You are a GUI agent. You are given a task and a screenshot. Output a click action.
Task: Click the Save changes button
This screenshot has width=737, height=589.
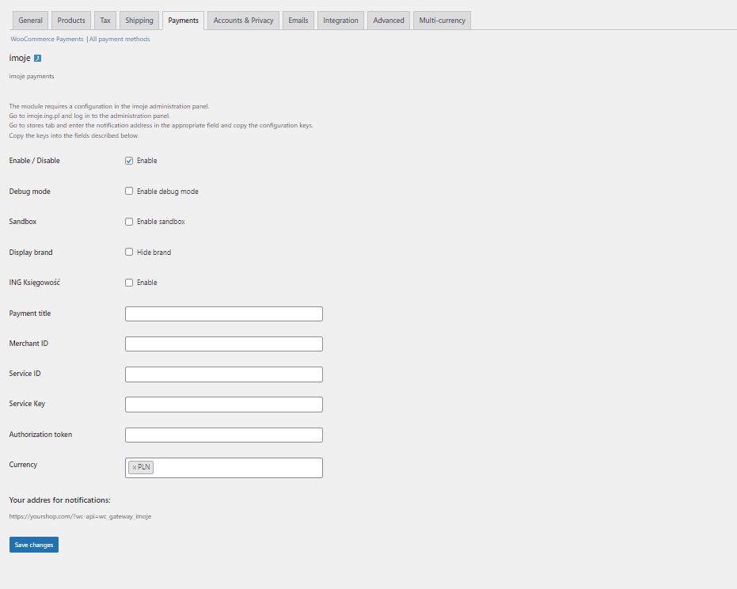pos(34,545)
